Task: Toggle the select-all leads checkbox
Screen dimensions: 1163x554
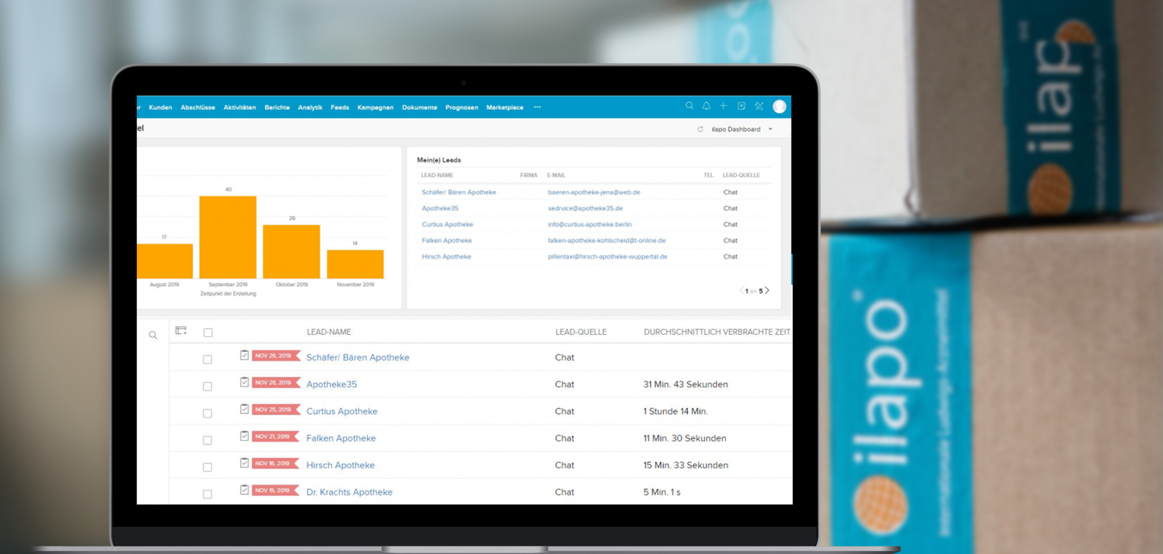Action: [x=208, y=332]
